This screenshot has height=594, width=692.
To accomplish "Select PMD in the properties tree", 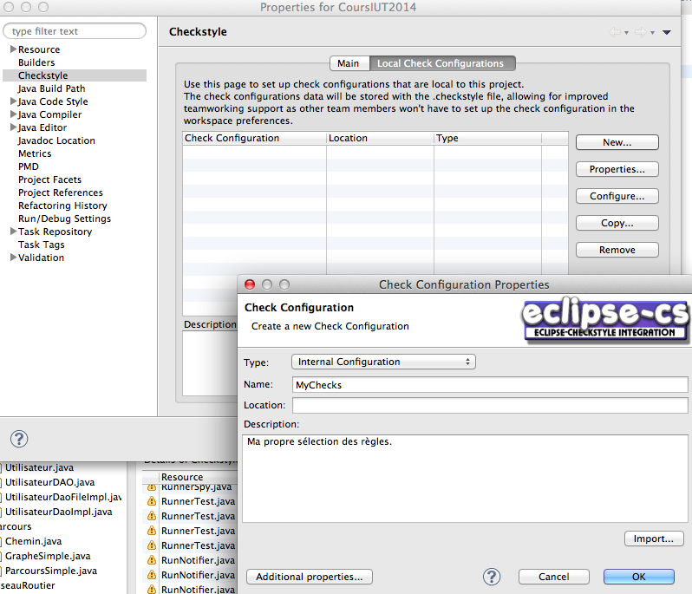I will [29, 166].
